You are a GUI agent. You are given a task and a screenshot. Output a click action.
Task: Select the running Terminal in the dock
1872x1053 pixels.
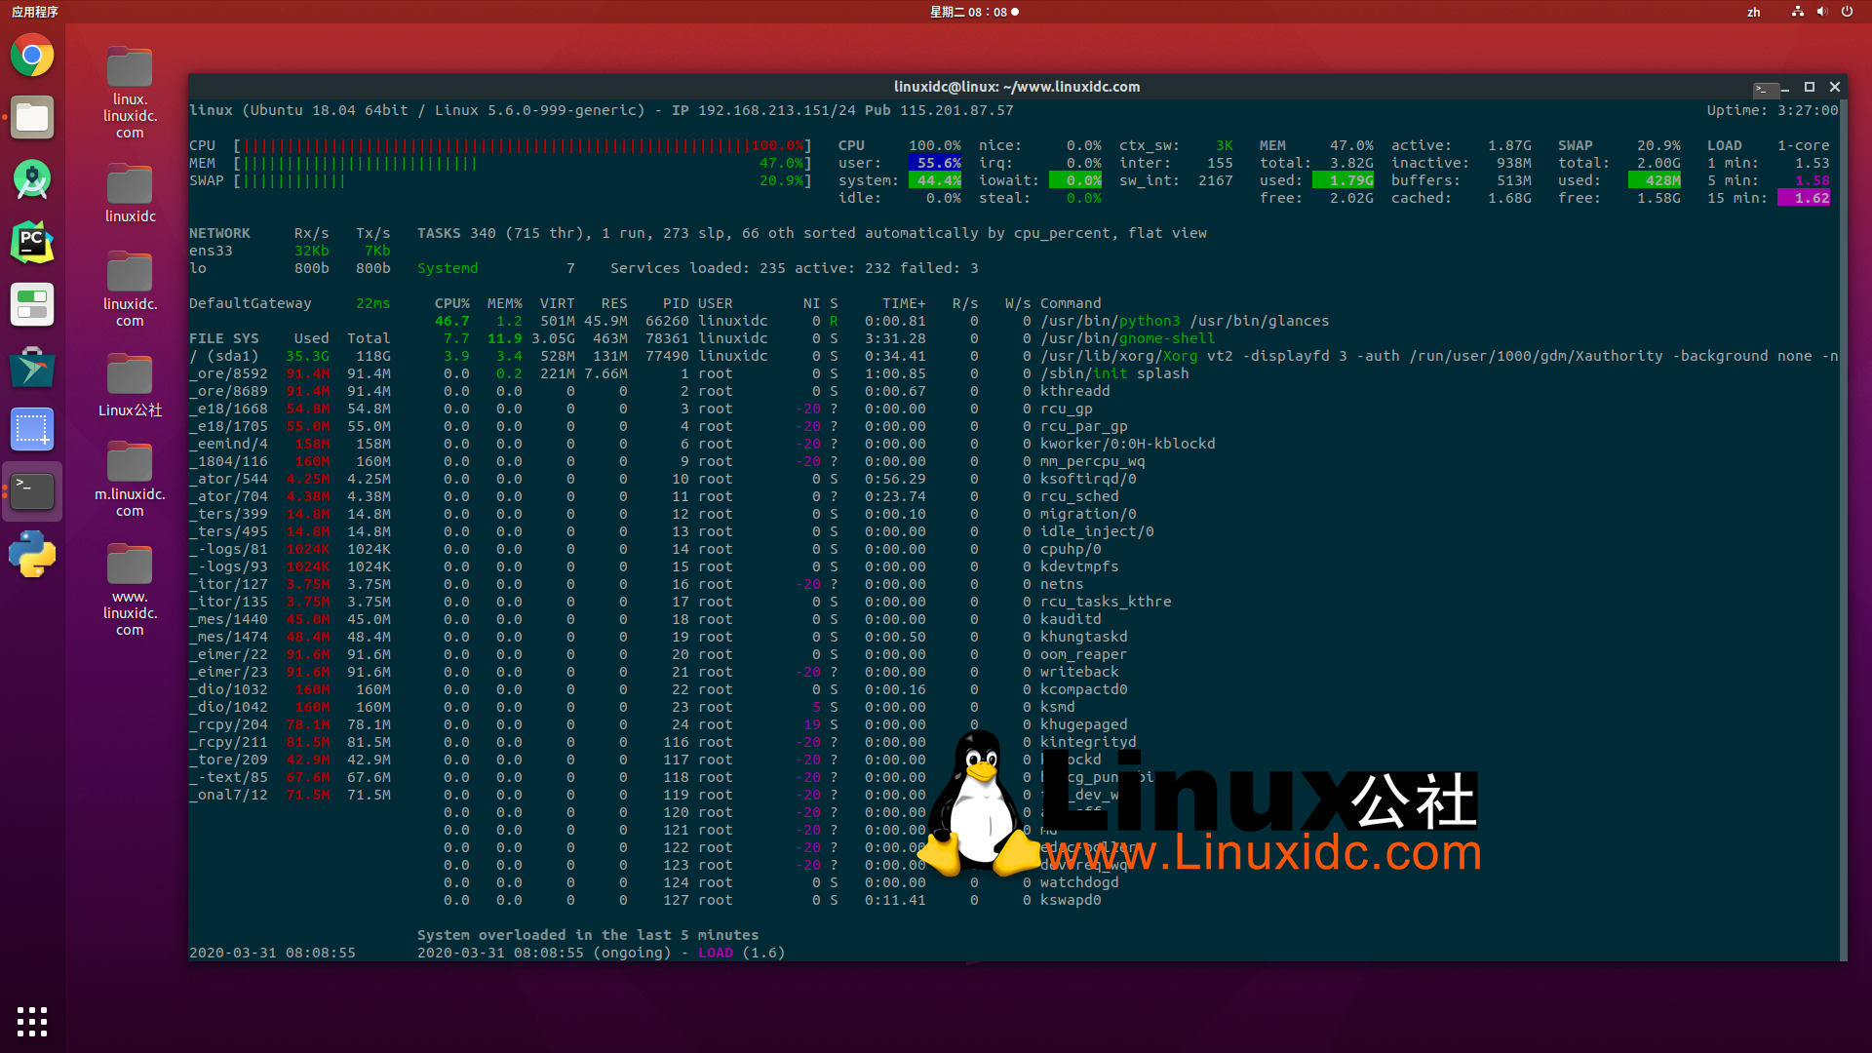[x=32, y=491]
